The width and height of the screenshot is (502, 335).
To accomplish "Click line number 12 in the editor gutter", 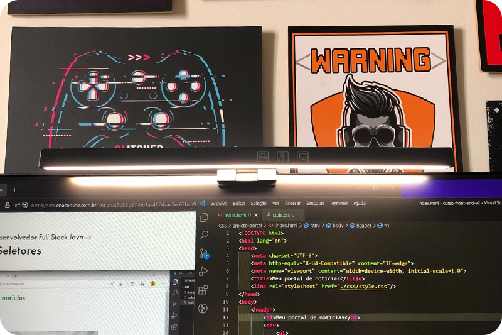I will (x=225, y=317).
